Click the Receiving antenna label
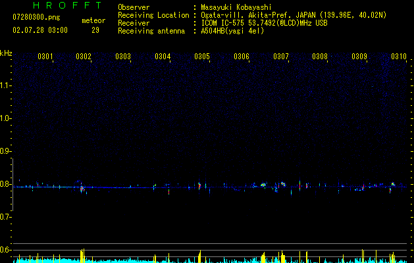 point(151,31)
